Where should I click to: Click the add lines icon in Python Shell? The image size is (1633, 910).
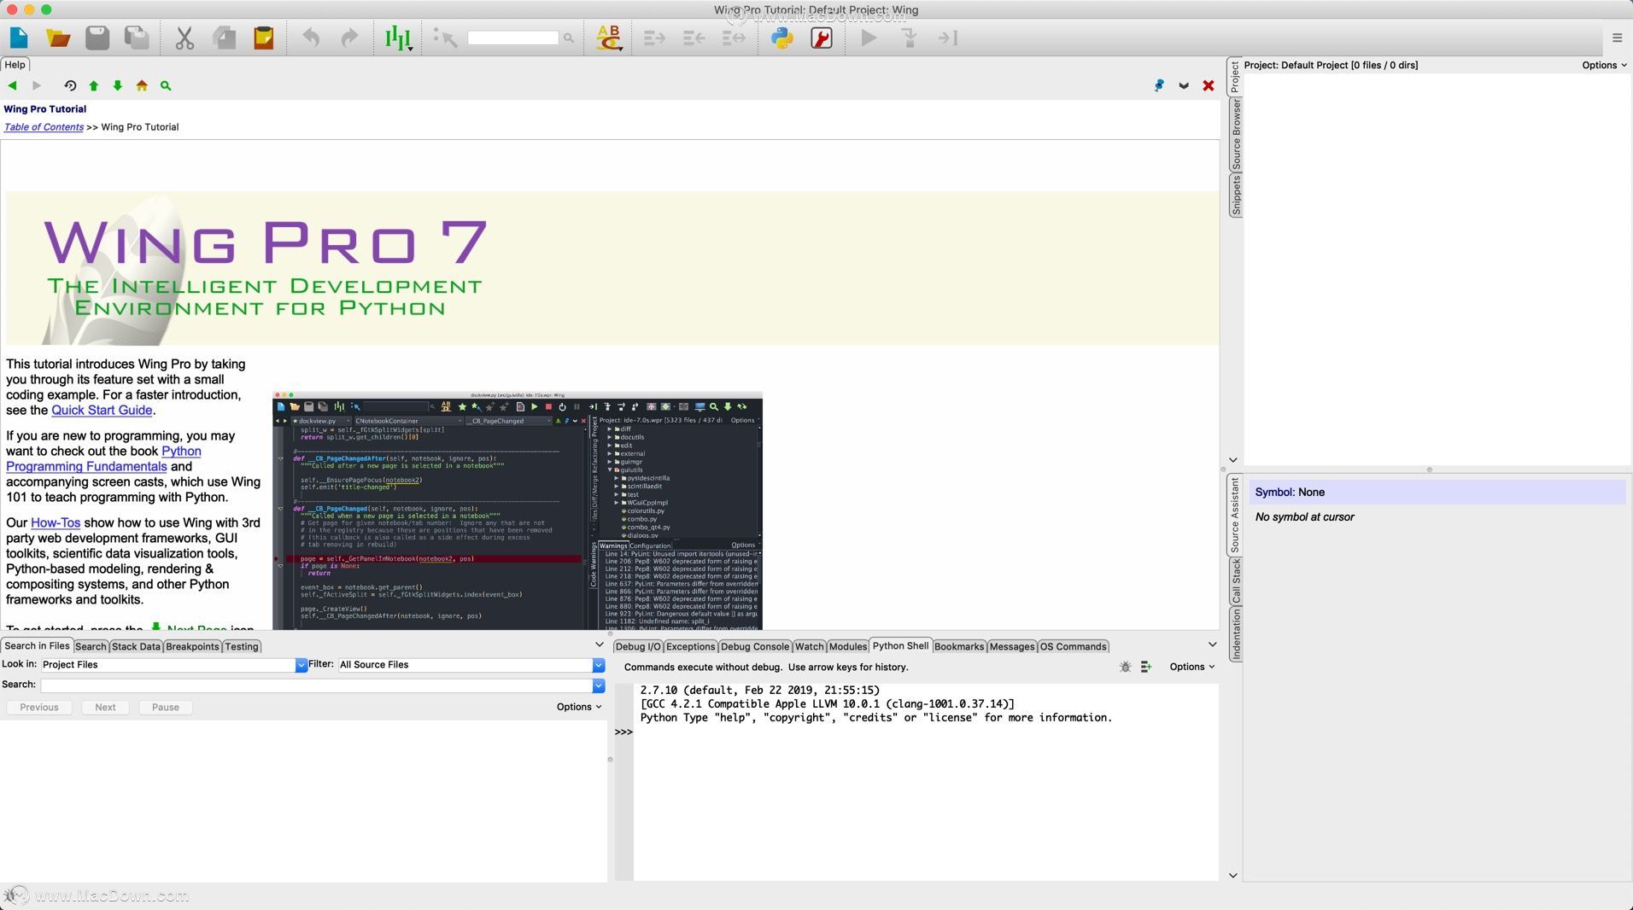tap(1146, 667)
